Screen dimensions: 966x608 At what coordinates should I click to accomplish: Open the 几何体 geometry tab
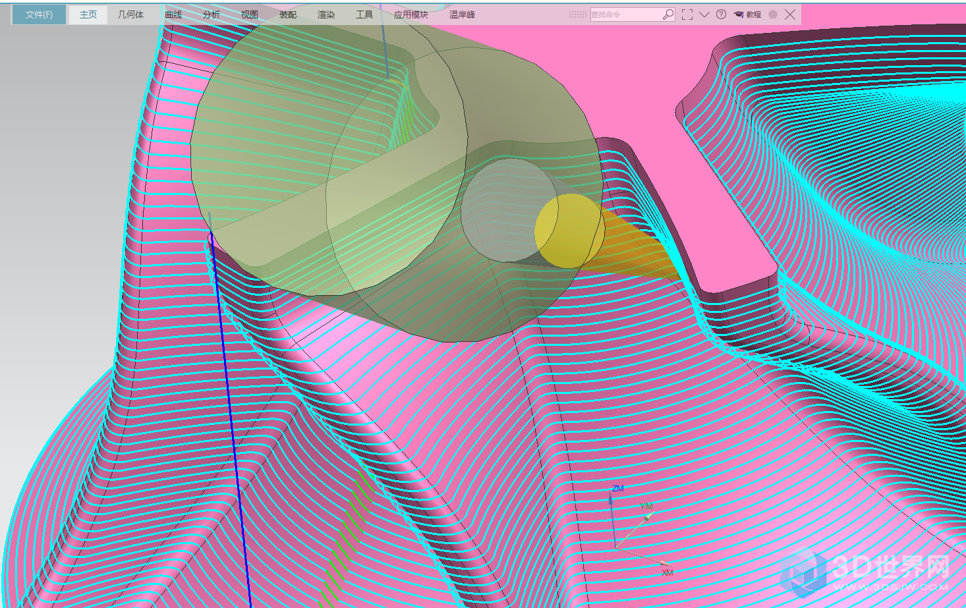click(x=130, y=14)
